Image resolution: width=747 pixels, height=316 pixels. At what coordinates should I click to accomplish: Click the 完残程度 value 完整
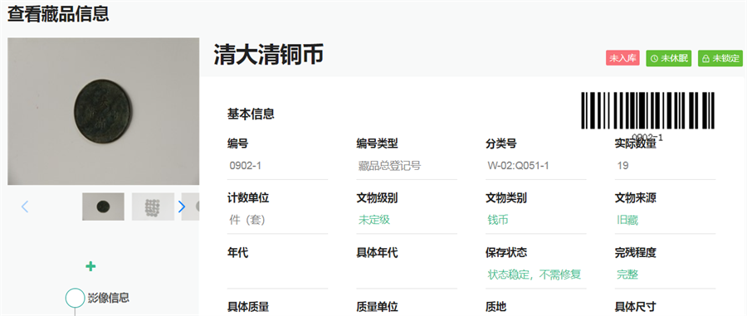click(627, 275)
